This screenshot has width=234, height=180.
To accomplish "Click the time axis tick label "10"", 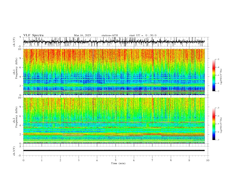I will coord(208,160).
